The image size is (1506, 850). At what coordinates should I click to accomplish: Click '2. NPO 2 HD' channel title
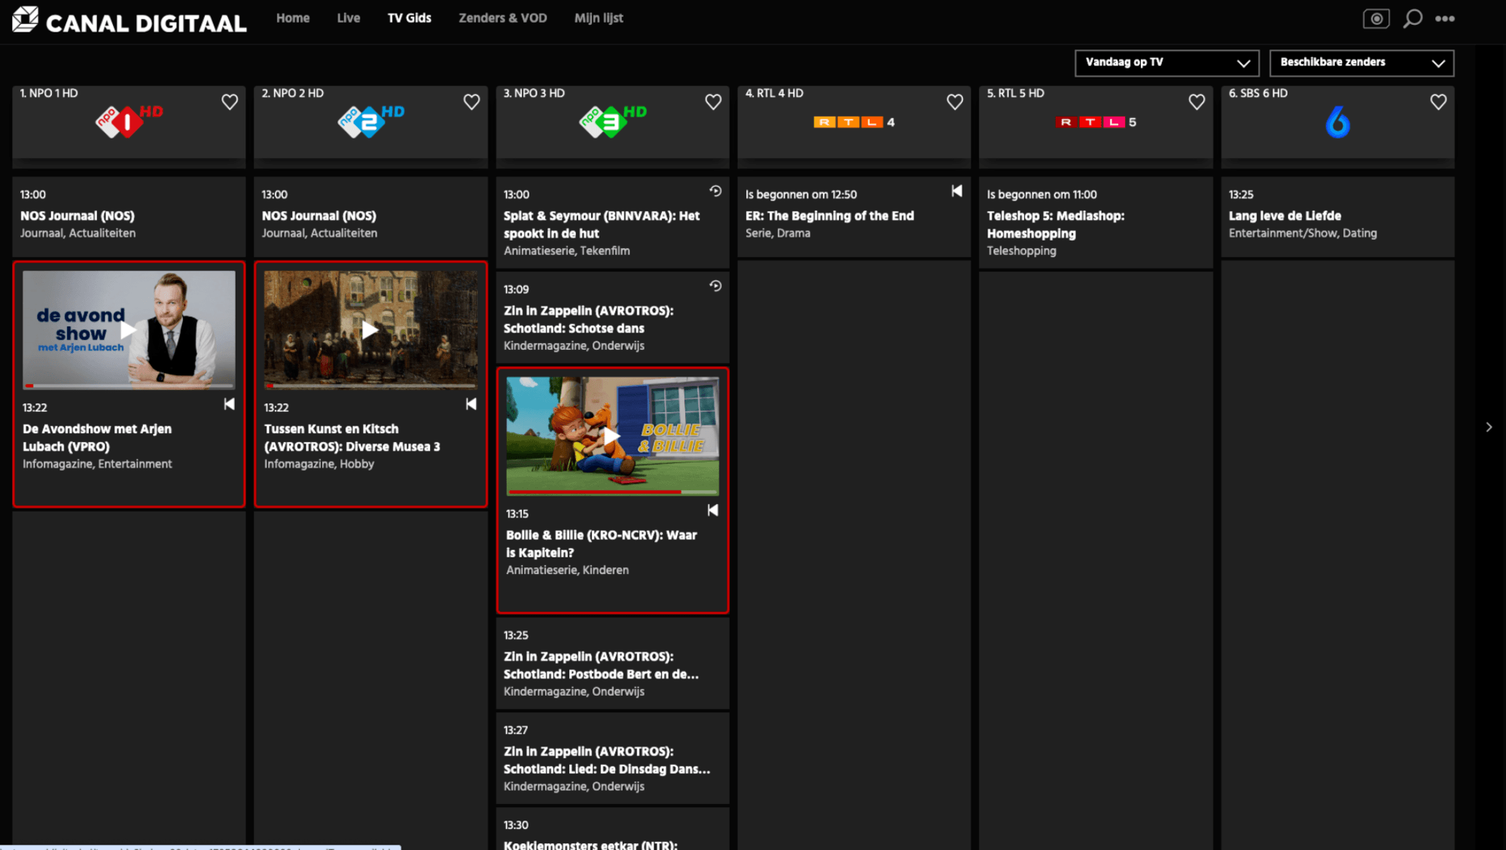(293, 93)
